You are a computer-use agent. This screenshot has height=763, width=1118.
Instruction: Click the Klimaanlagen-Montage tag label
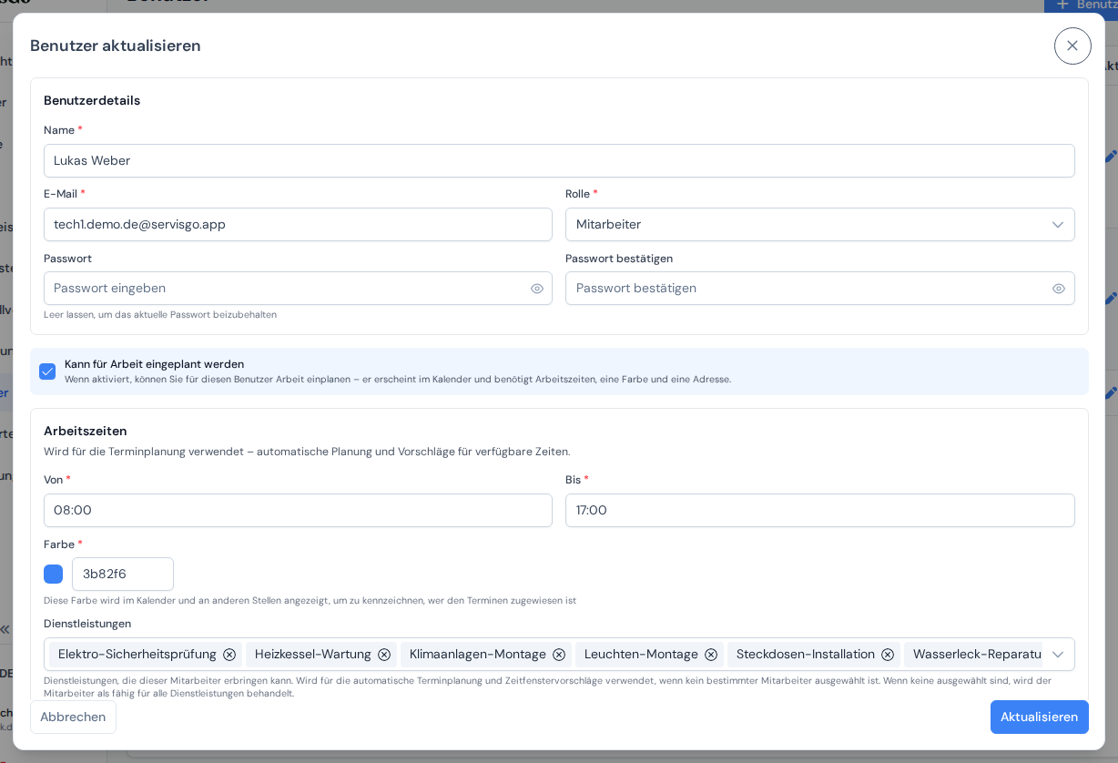pyautogui.click(x=478, y=655)
